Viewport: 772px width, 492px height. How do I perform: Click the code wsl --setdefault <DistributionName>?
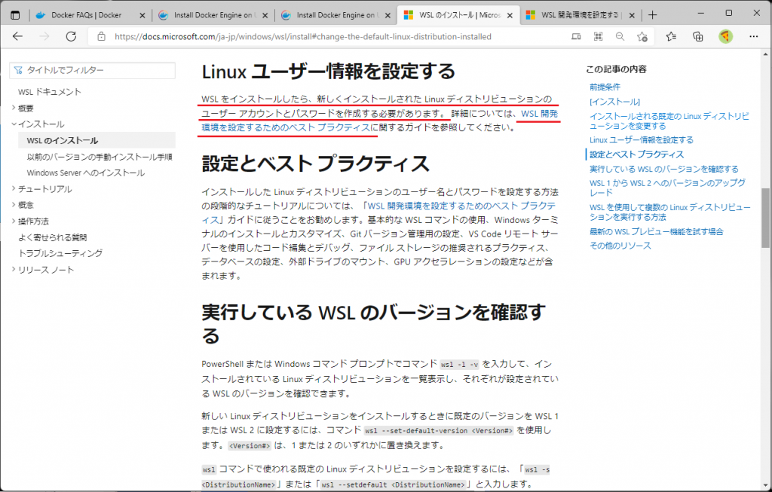393,484
